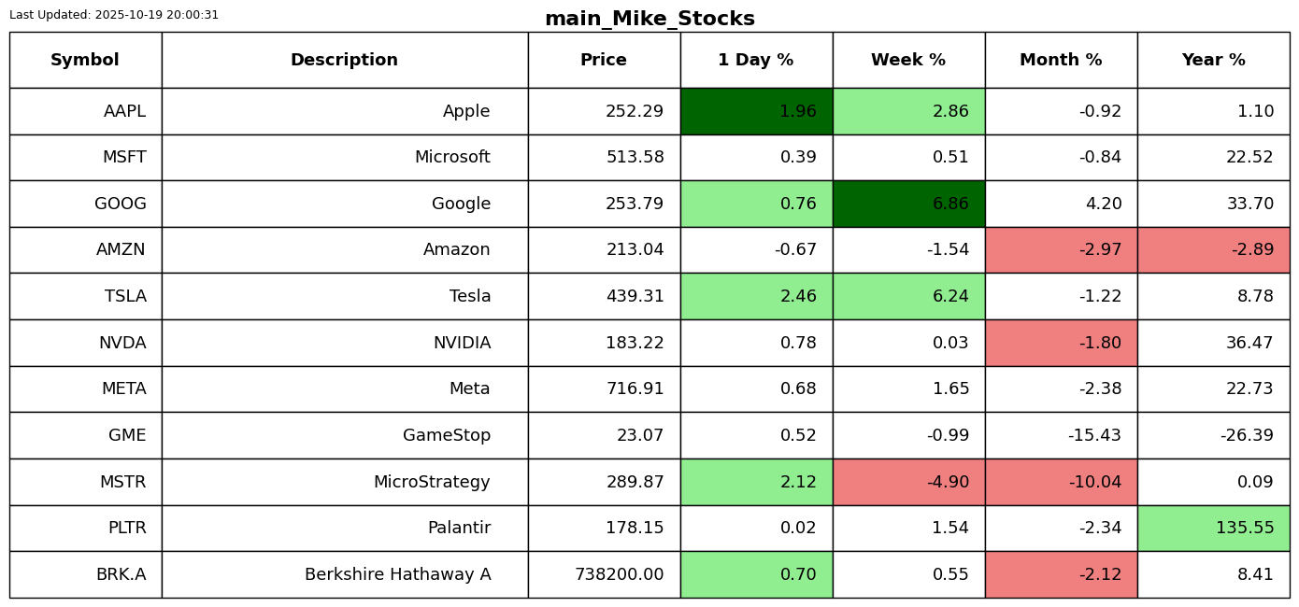The image size is (1299, 607).
Task: Click the Meta price cell 716.91
Action: click(x=604, y=388)
